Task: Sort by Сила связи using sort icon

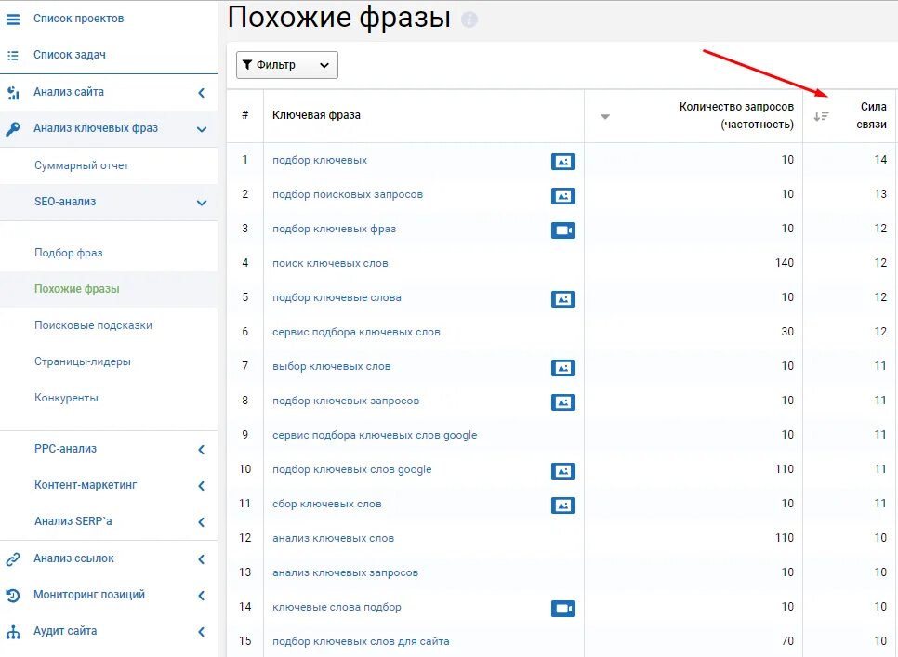Action: 821,116
